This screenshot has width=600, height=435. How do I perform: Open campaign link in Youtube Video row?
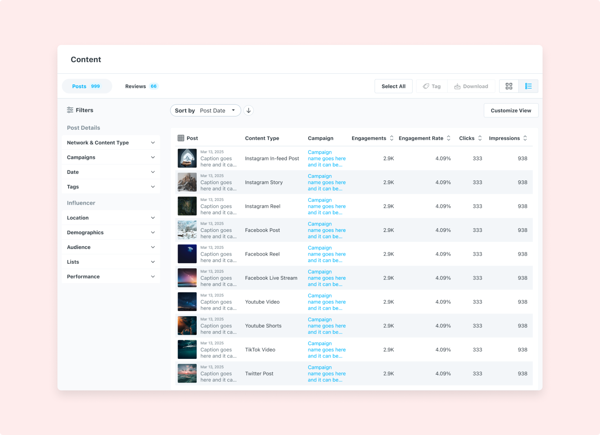[x=327, y=302]
